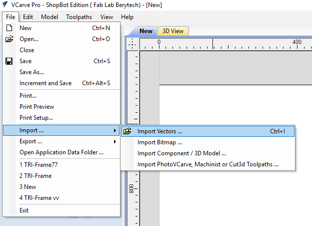Open the File menu
The image size is (312, 226).
click(10, 17)
